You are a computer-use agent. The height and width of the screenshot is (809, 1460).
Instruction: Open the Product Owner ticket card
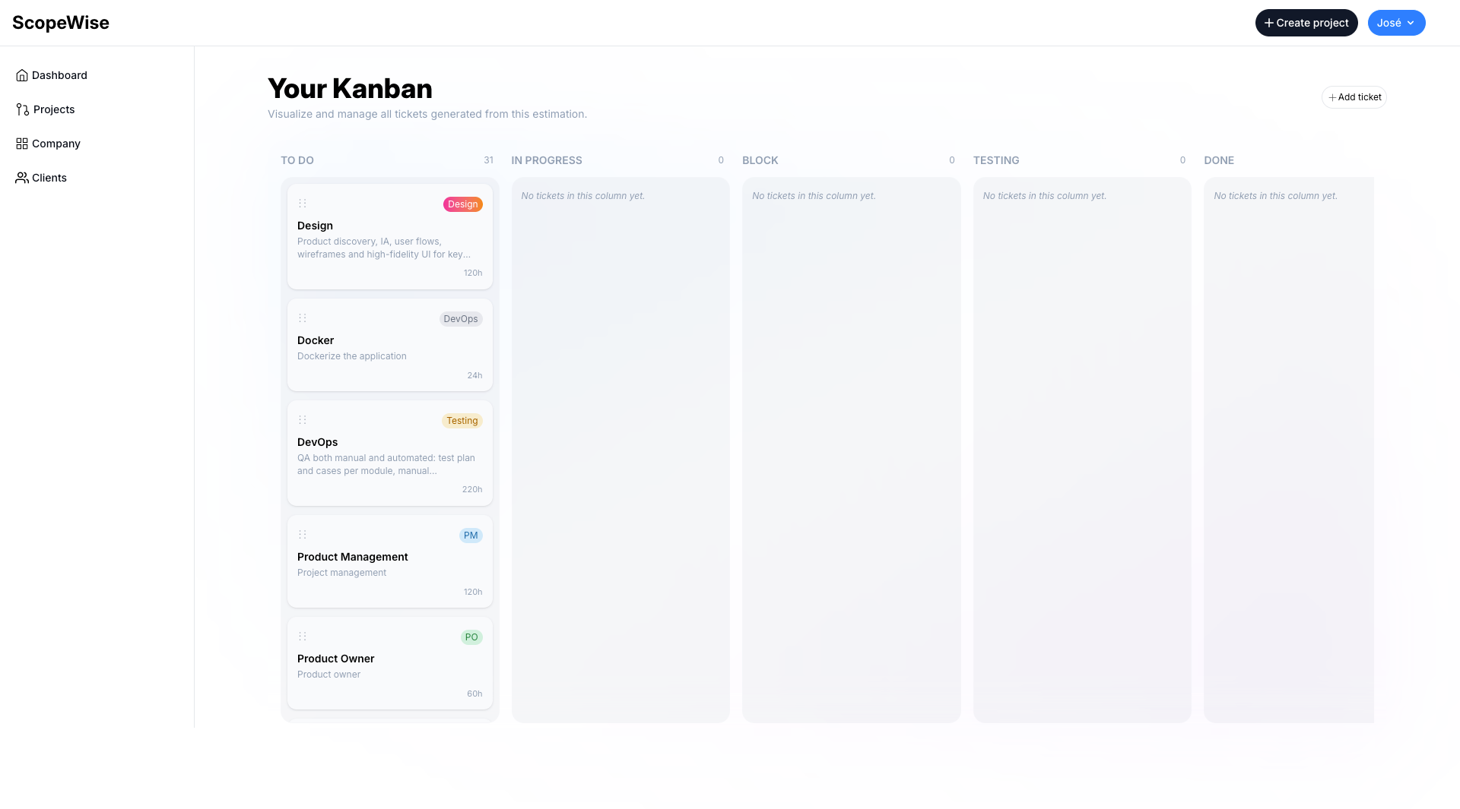(x=389, y=662)
